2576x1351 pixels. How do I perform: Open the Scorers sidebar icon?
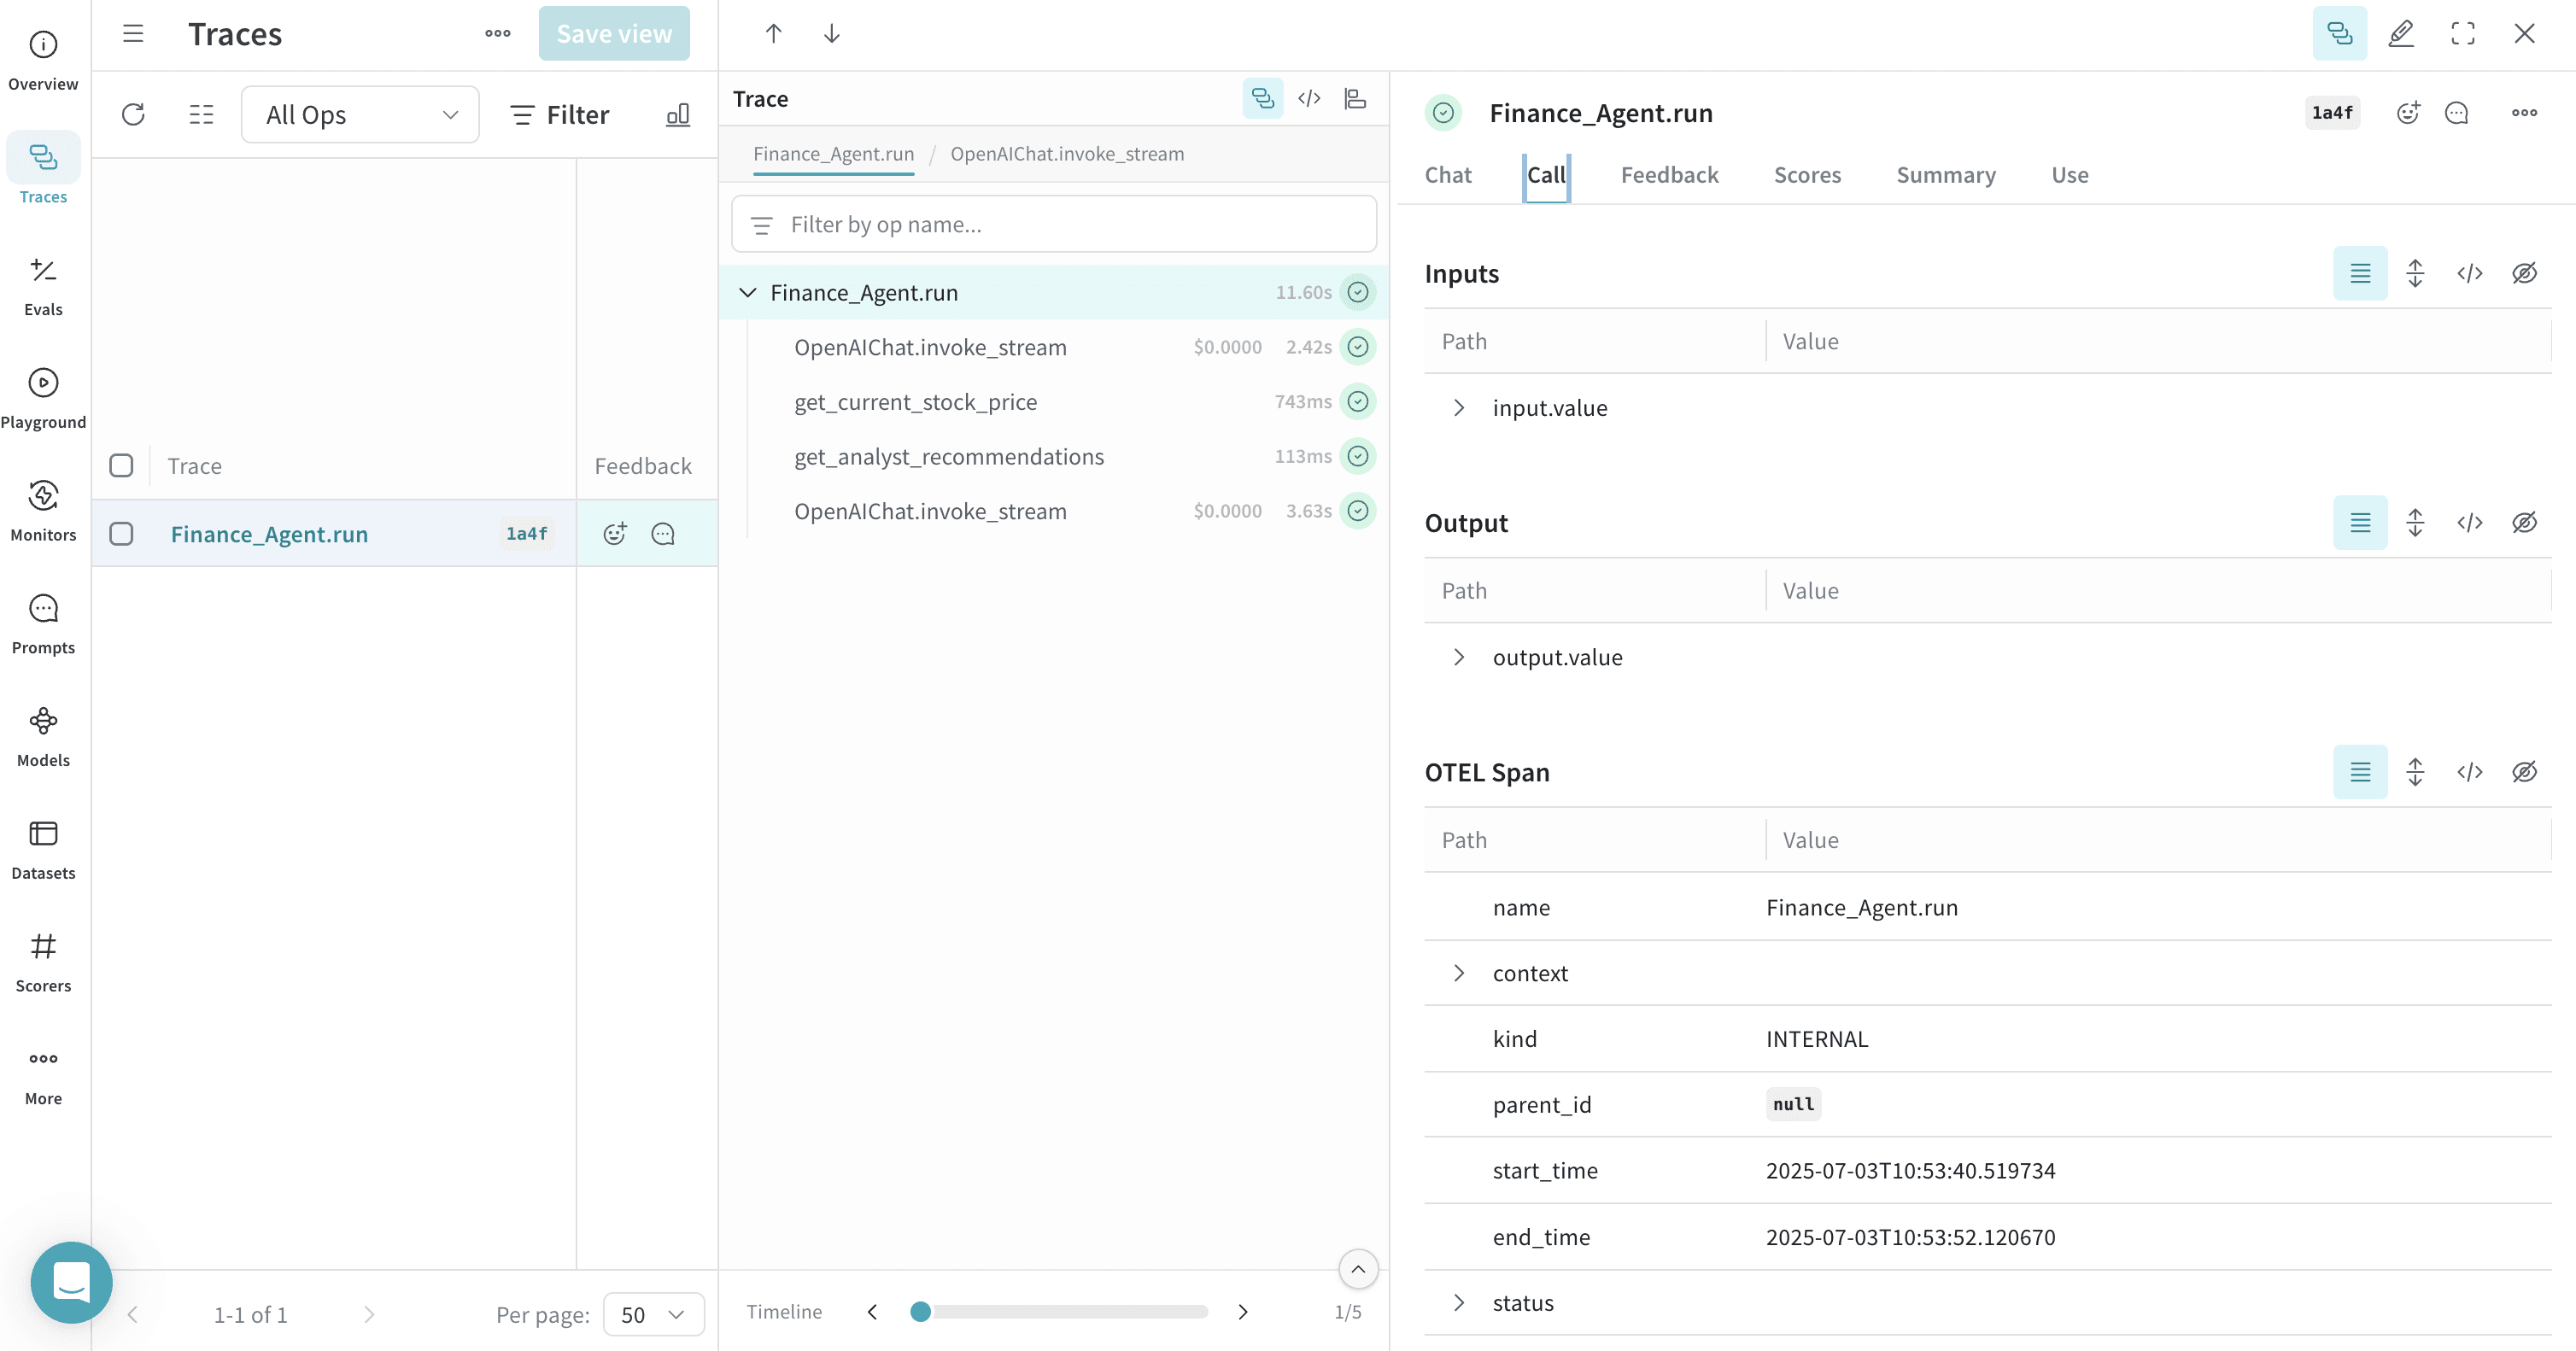pos(43,946)
